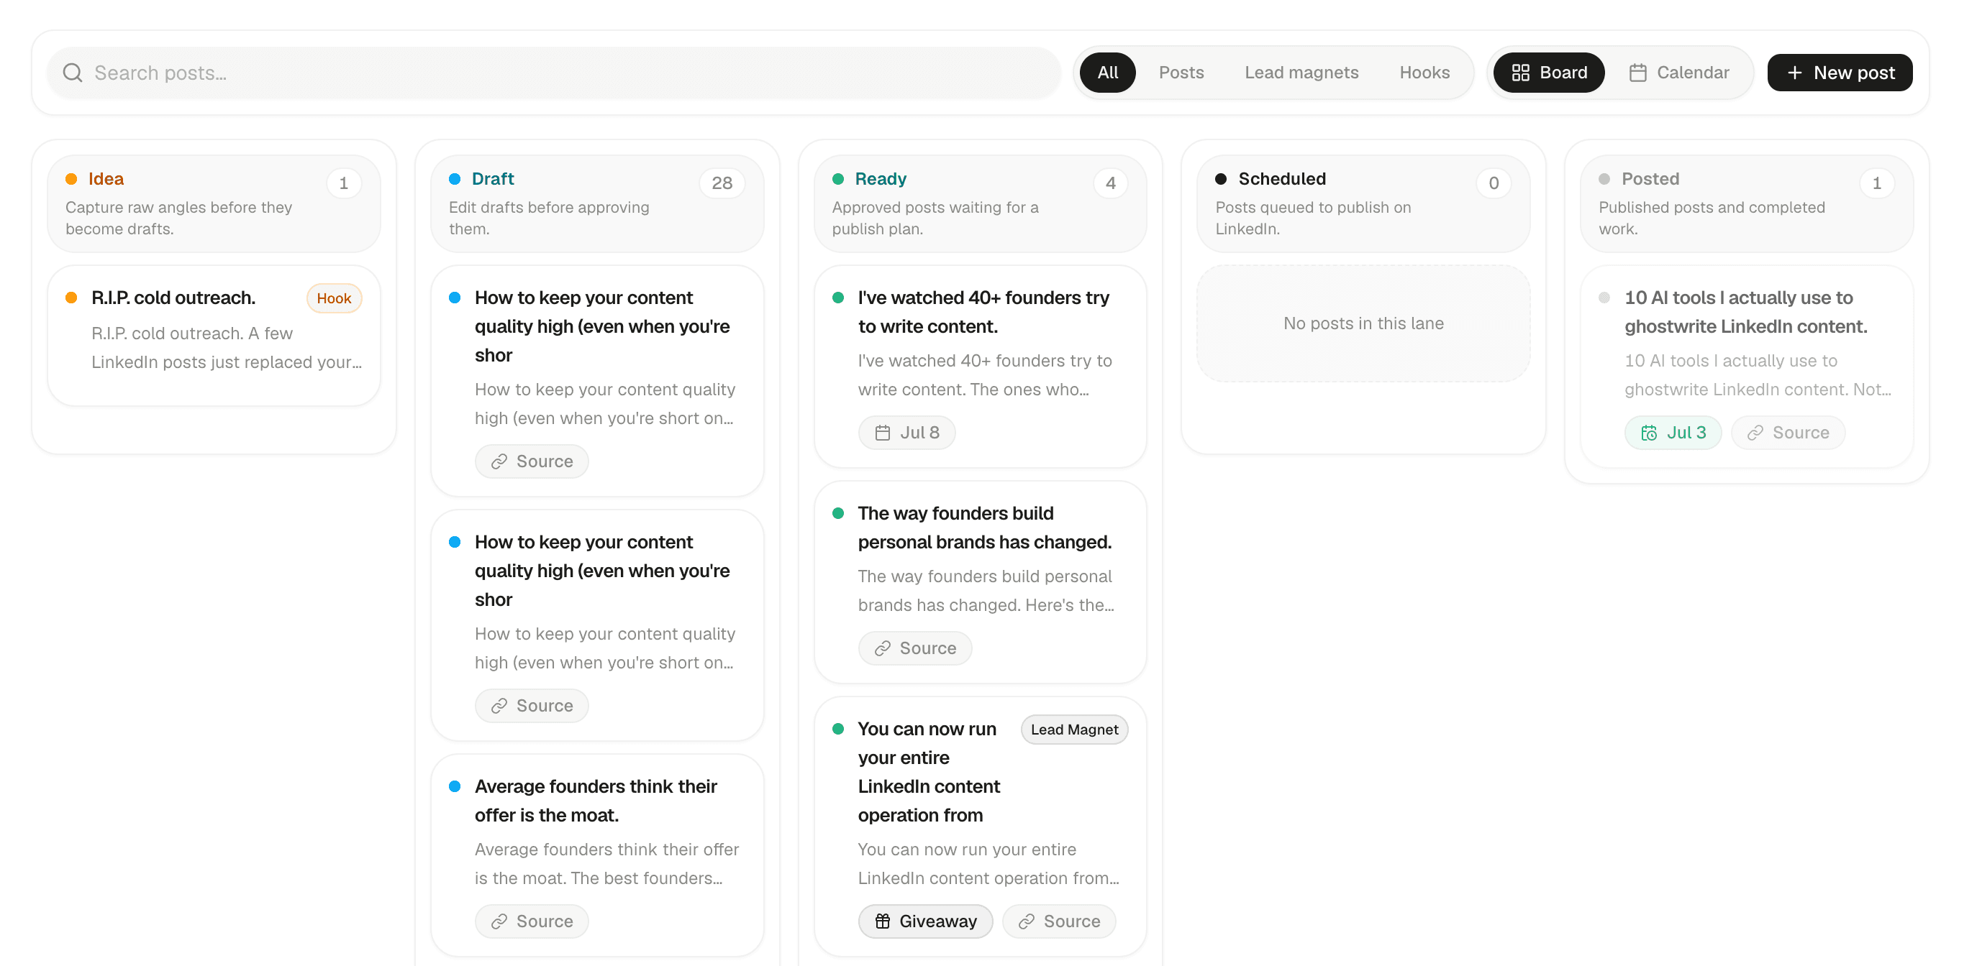Viewport: 1977px width, 966px height.
Task: Switch to Board view
Action: pos(1549,73)
